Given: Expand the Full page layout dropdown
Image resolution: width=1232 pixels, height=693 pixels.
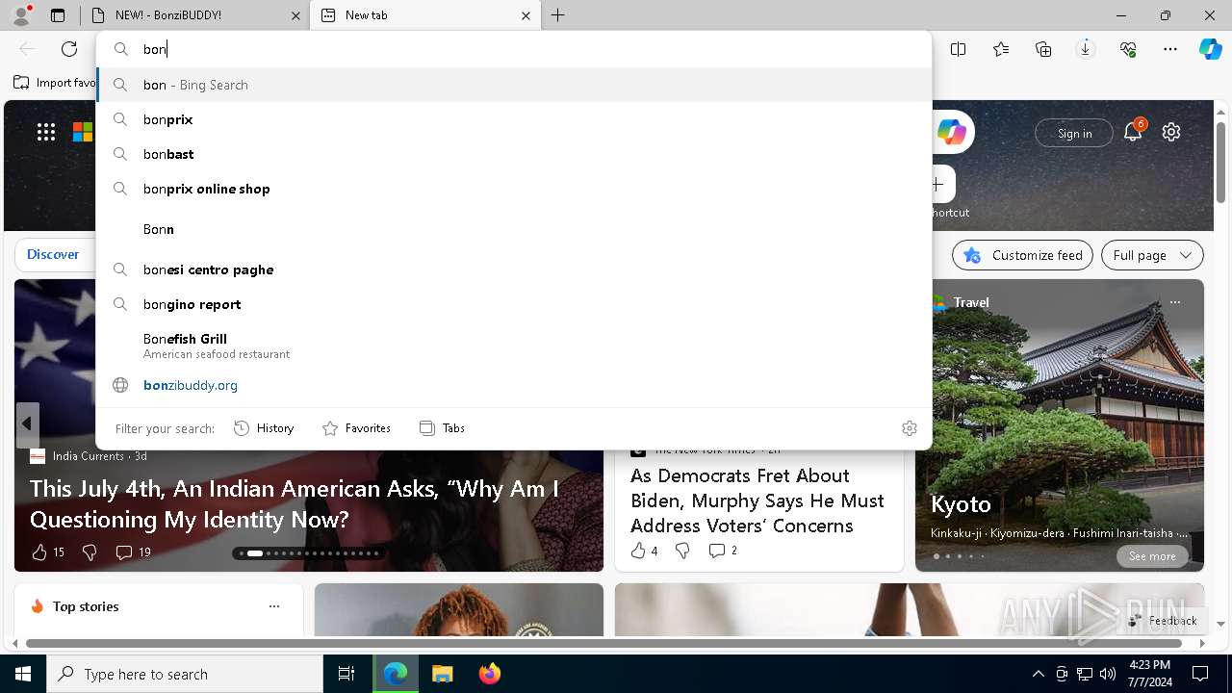Looking at the screenshot, I should tap(1152, 255).
